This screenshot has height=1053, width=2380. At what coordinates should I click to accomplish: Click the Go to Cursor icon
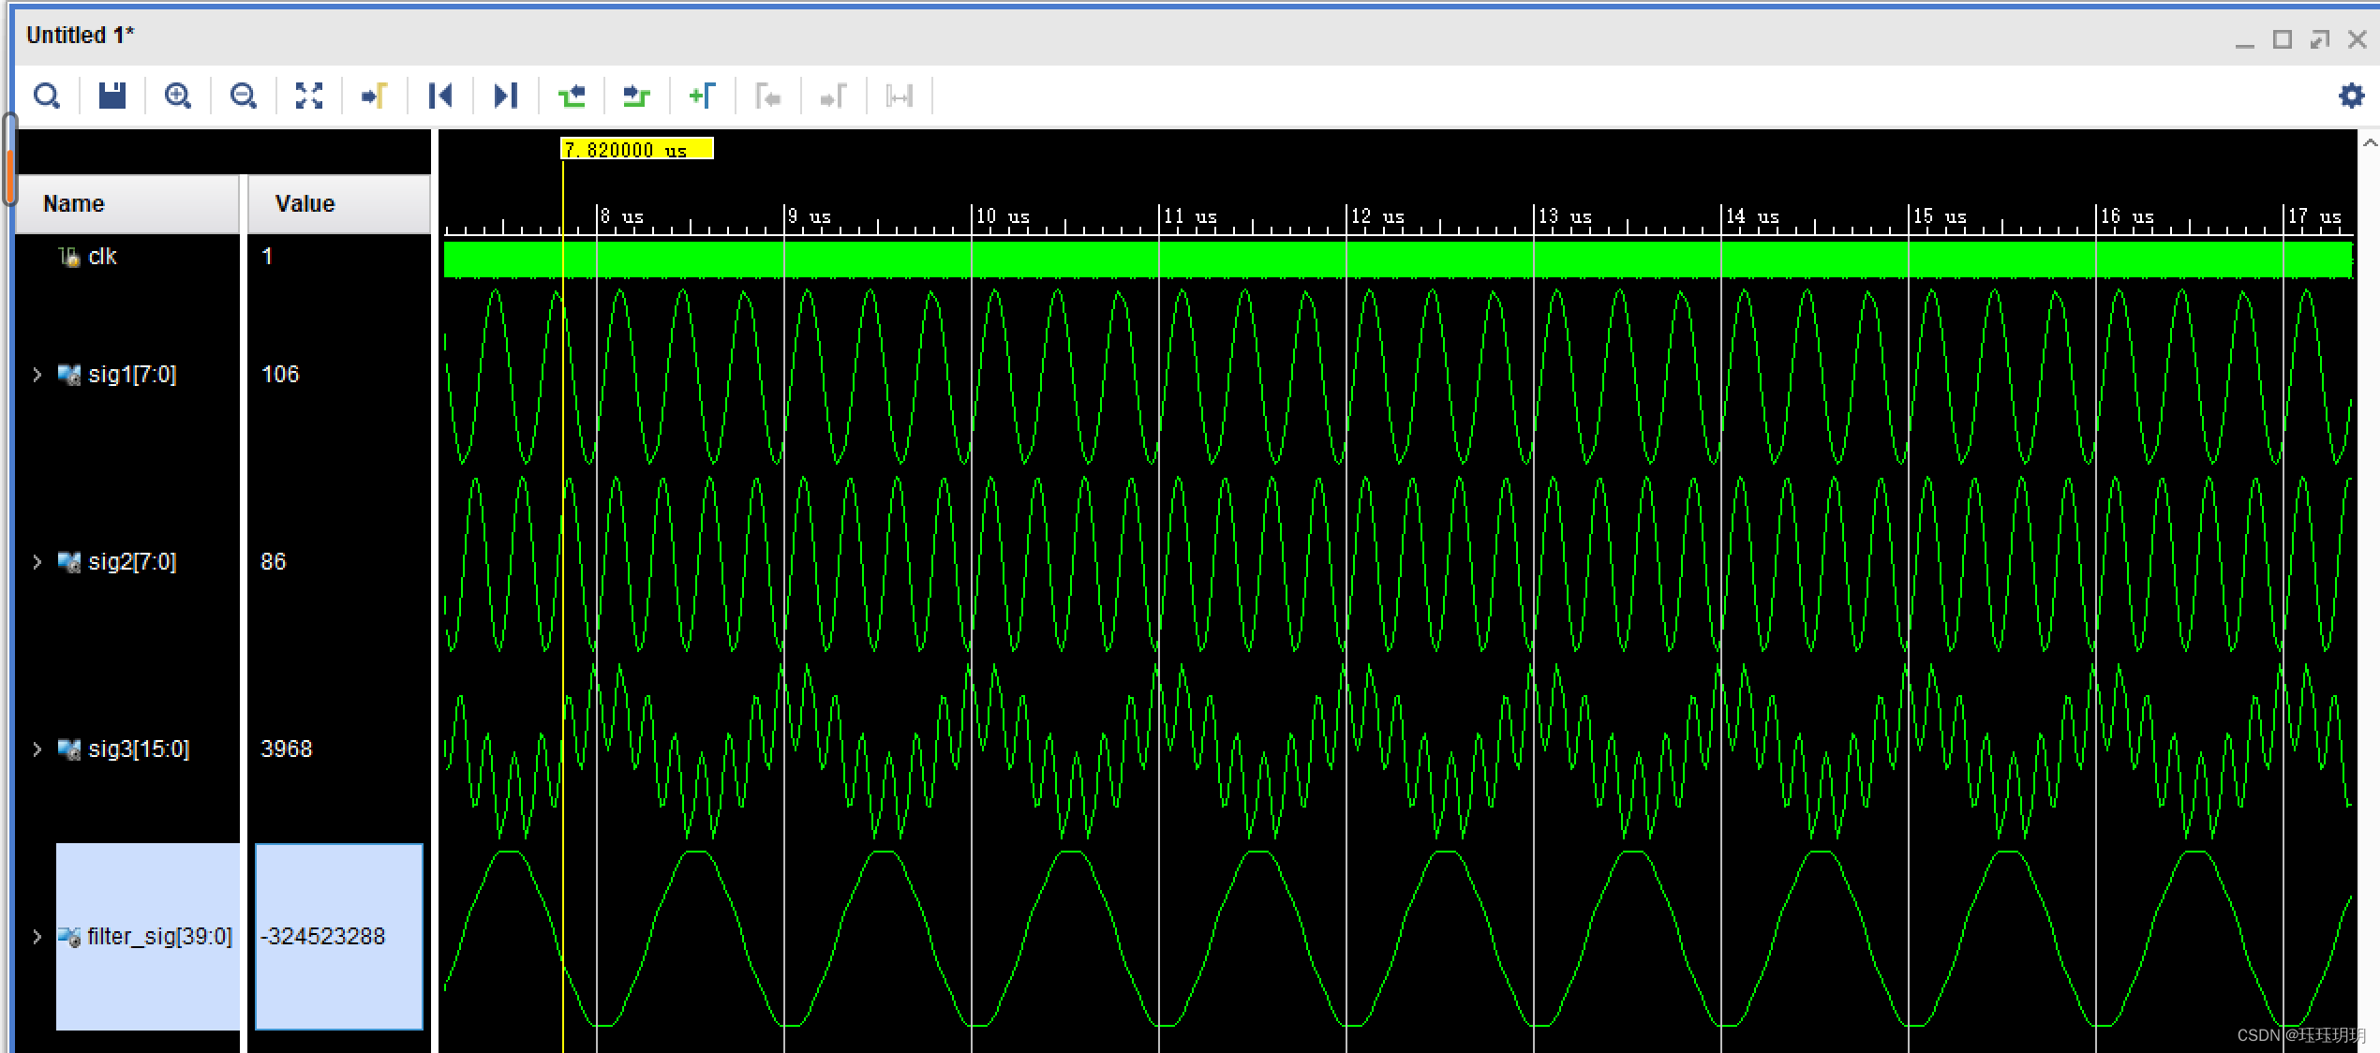pyautogui.click(x=375, y=96)
